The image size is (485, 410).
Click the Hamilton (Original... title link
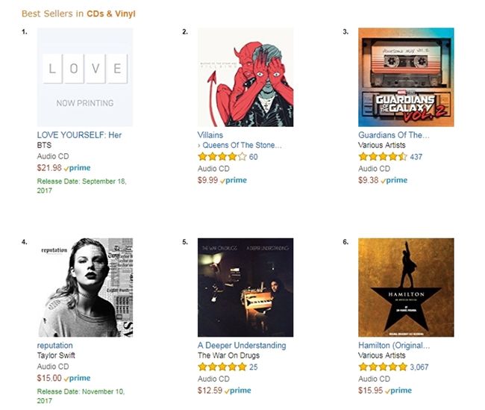pyautogui.click(x=394, y=346)
